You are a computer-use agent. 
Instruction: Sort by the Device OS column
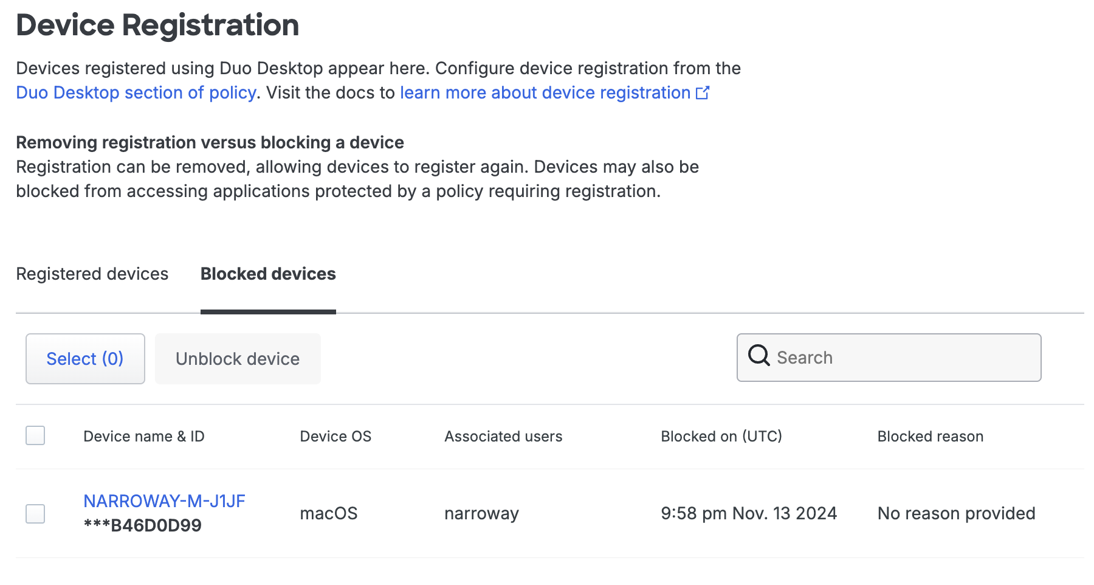tap(335, 435)
